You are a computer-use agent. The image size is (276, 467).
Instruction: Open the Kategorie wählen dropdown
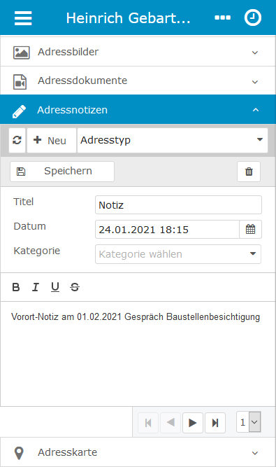click(178, 254)
